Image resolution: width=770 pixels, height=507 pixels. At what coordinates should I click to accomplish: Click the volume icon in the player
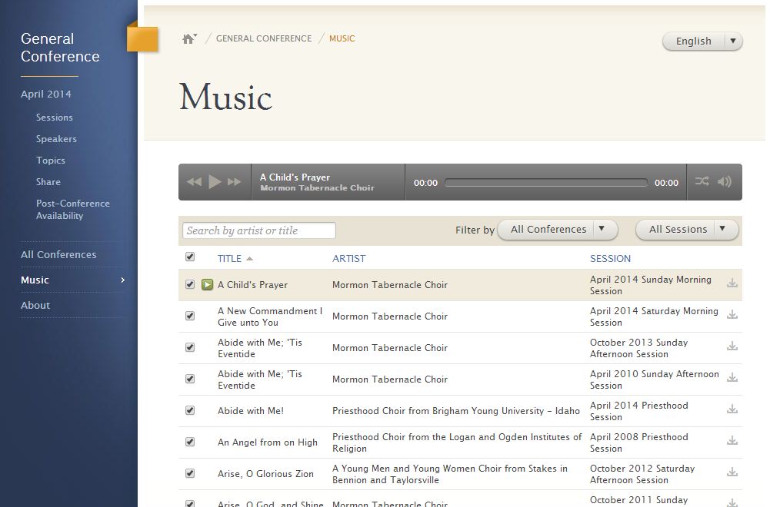724,181
